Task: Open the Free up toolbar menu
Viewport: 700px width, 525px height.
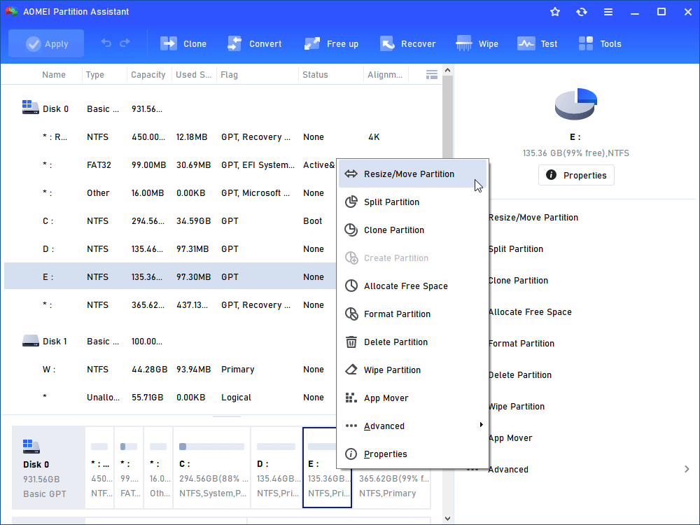Action: click(x=331, y=43)
